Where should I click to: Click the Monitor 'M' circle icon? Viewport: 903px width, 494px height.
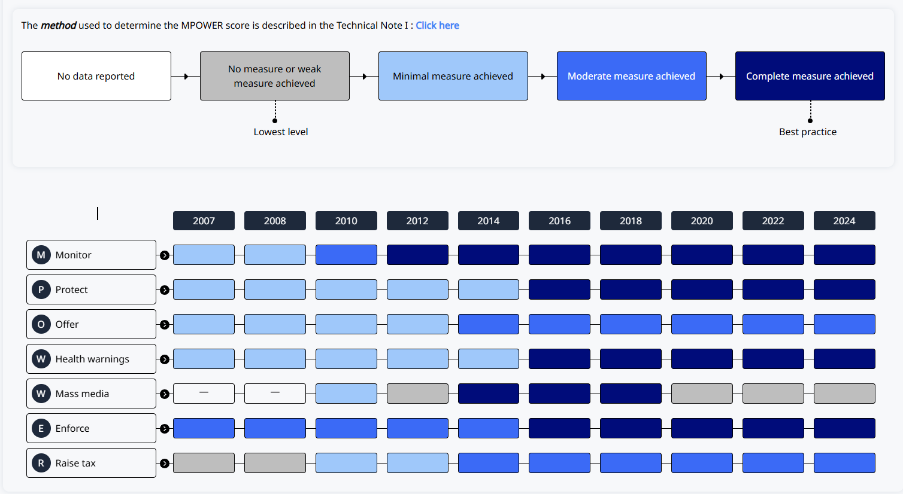coord(41,255)
